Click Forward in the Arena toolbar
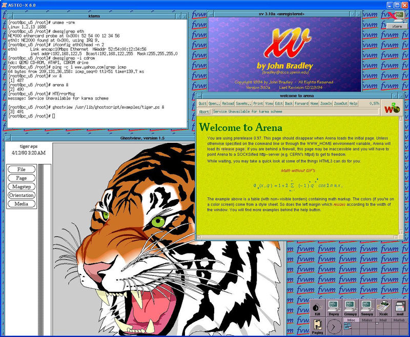Image resolution: width=410 pixels, height=337 pixels. coord(301,104)
